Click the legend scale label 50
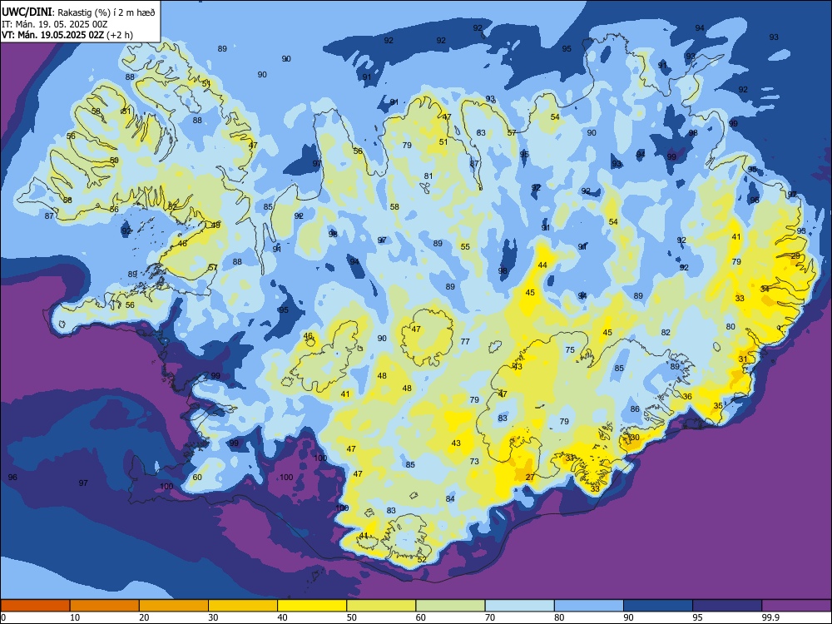 click(352, 617)
